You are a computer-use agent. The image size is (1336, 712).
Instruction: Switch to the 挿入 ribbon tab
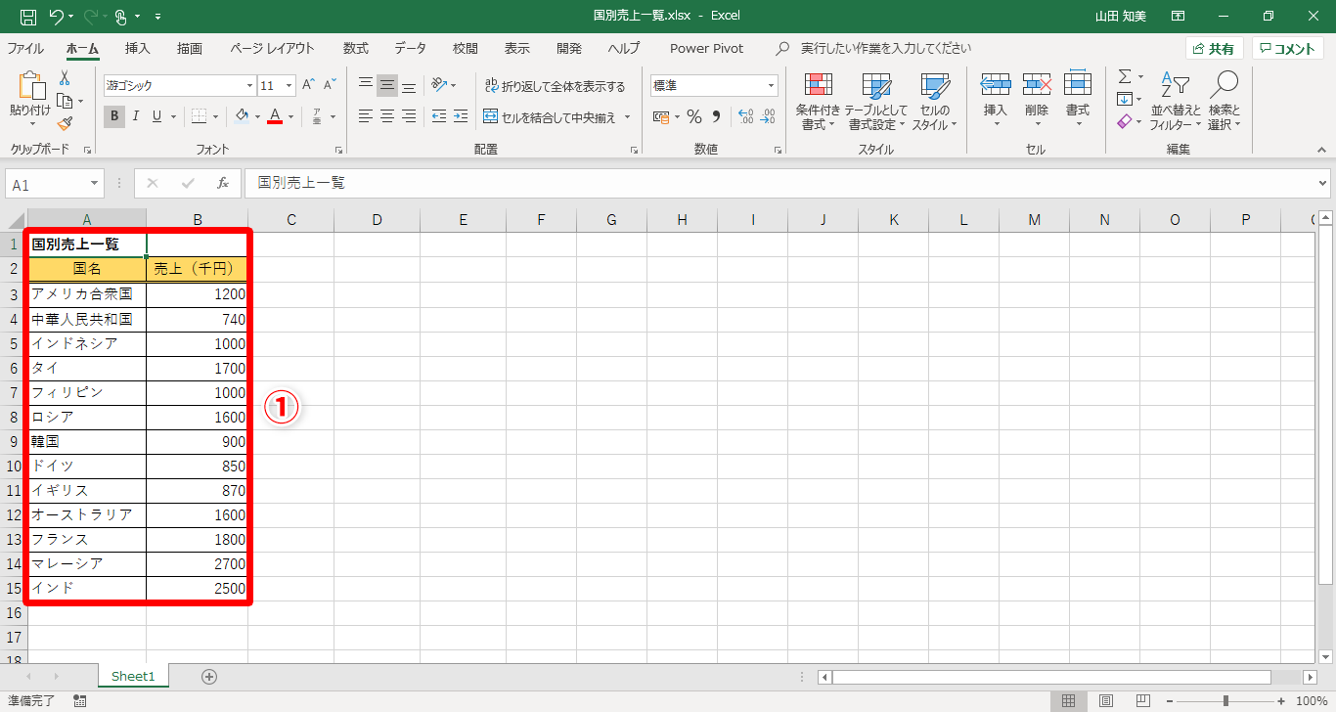point(138,48)
